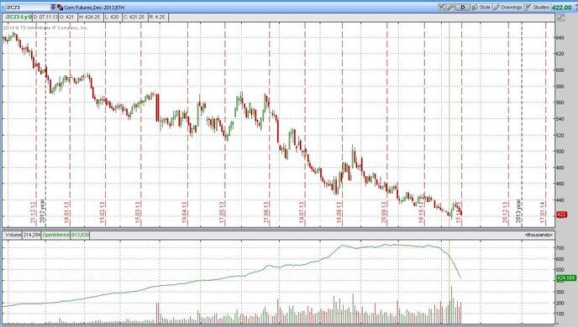578x327 pixels.
Task: Click the green 424,584 open interest bubble
Action: click(x=566, y=278)
